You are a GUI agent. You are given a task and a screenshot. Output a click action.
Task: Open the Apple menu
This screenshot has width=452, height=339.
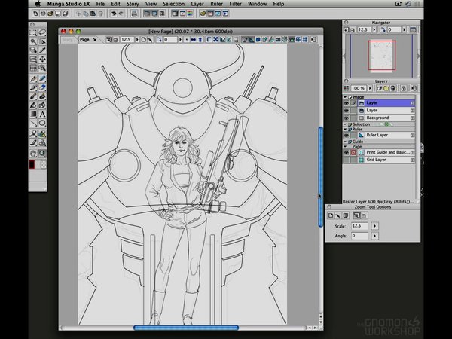[38, 4]
